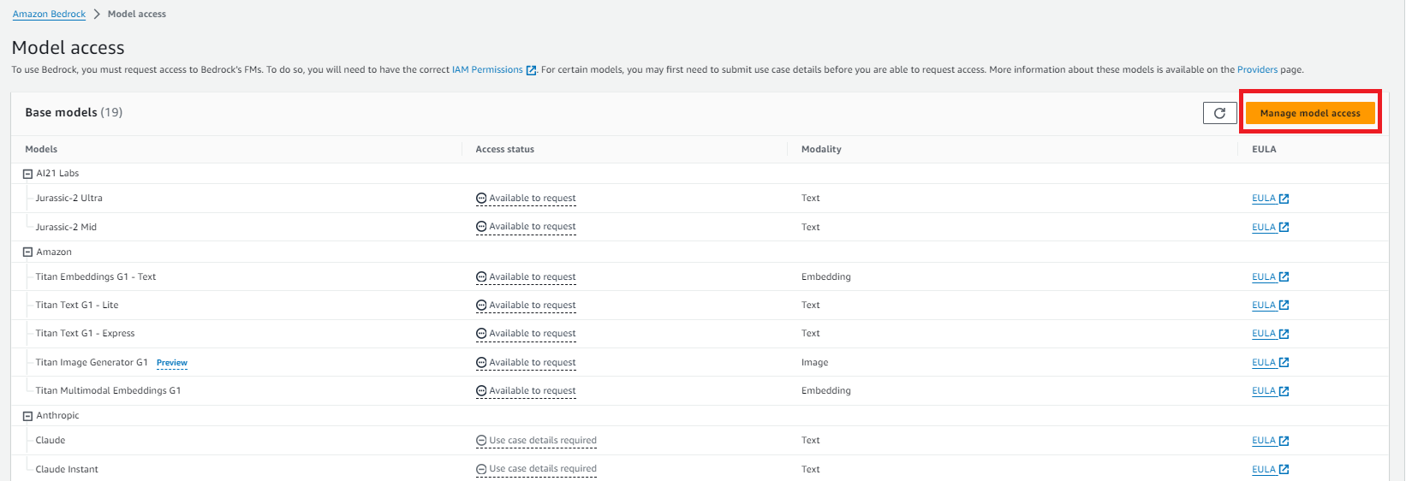
Task: Open EULA link for Claude Instant
Action: click(1270, 470)
